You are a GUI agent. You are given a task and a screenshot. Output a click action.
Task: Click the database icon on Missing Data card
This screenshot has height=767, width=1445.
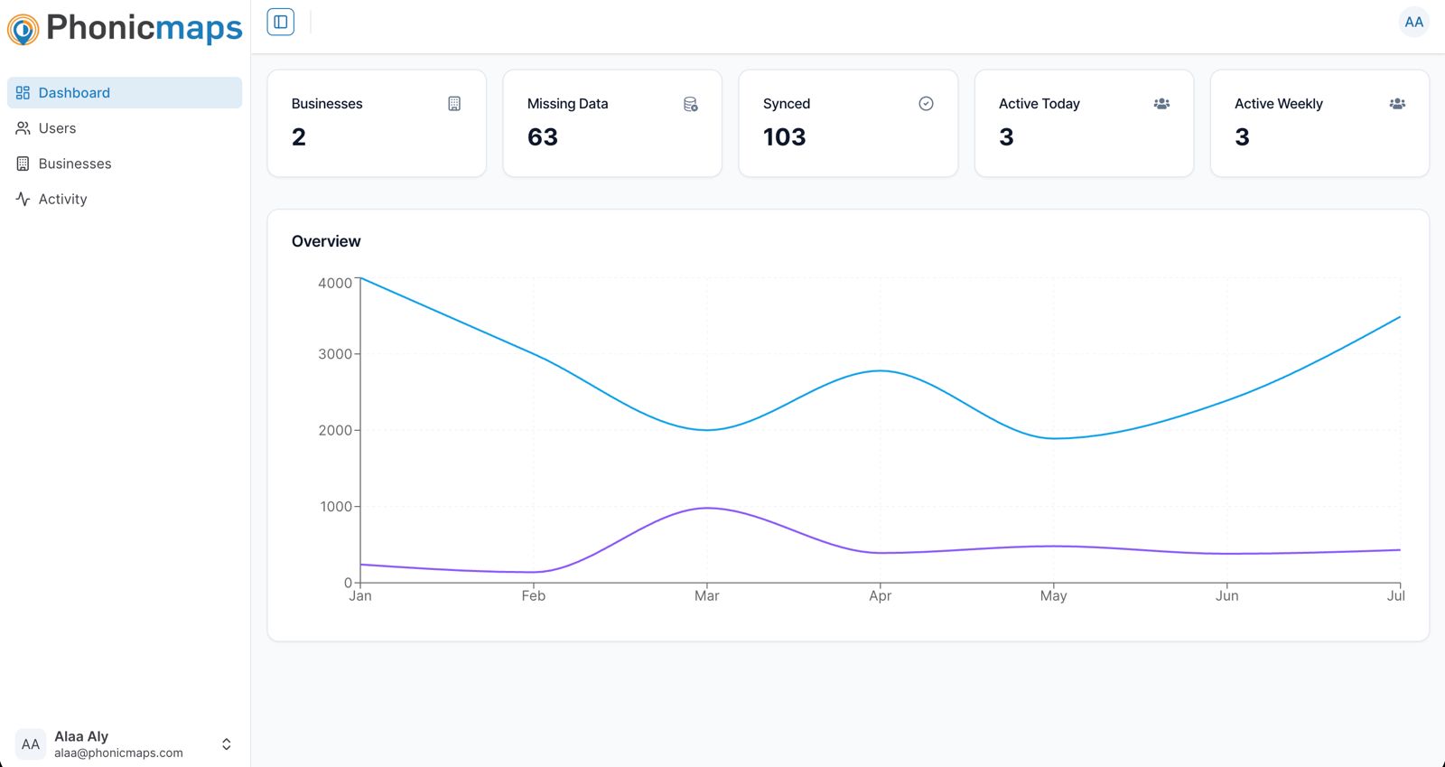(690, 104)
